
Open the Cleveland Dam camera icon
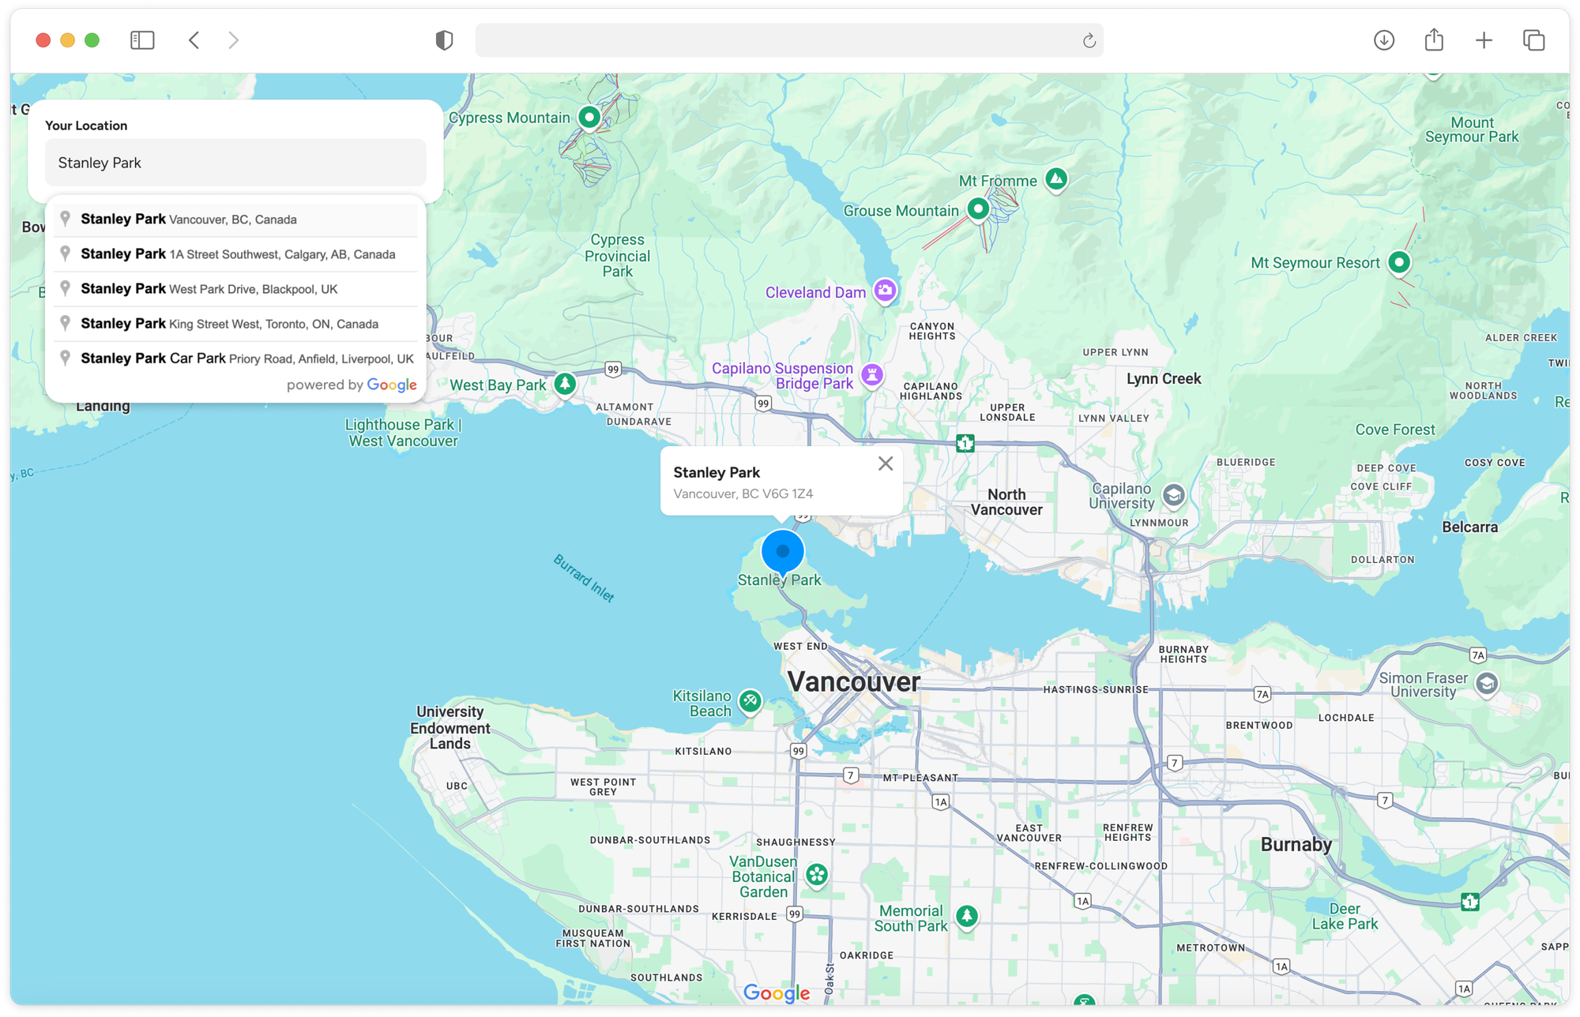(886, 291)
